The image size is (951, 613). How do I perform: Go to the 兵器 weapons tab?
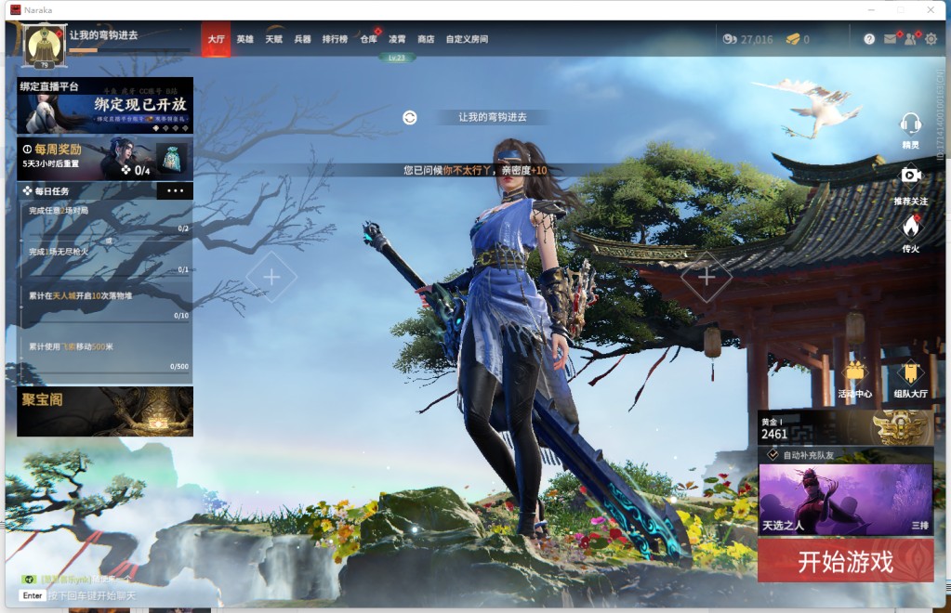coord(302,39)
